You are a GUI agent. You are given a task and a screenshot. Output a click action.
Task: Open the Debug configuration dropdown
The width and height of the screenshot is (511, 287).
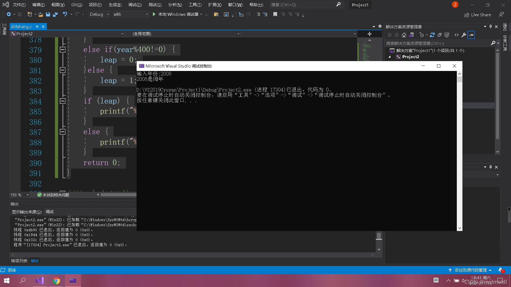[x=99, y=14]
